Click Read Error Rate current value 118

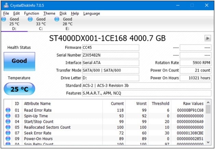120,110
